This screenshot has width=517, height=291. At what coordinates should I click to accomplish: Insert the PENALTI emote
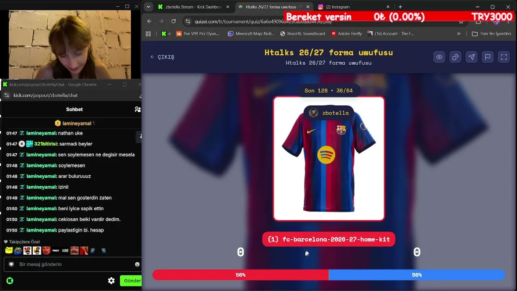coord(56,251)
